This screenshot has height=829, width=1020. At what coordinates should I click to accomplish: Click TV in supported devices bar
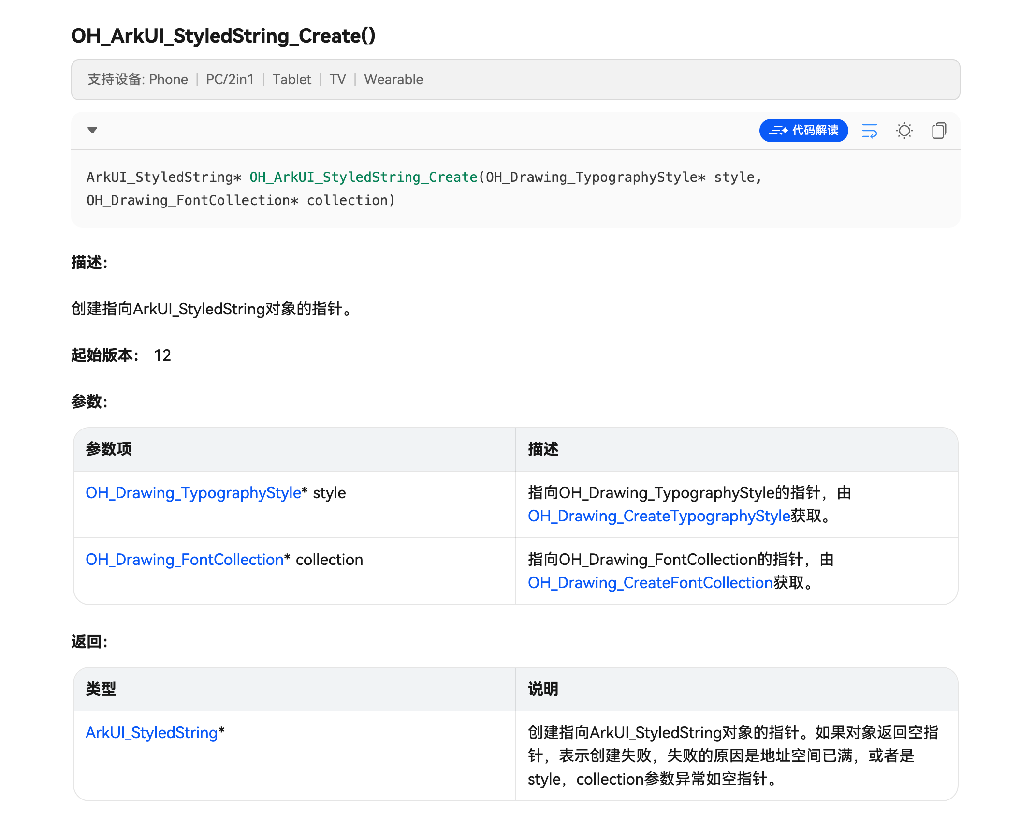pos(337,79)
